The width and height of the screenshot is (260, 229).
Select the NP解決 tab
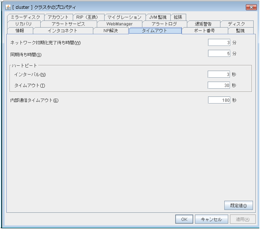click(111, 30)
